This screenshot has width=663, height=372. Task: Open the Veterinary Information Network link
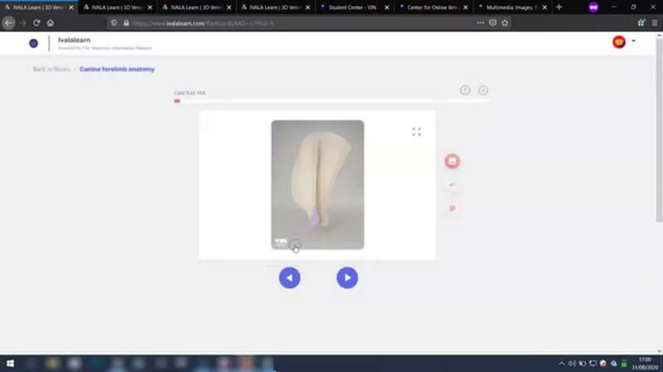[121, 48]
